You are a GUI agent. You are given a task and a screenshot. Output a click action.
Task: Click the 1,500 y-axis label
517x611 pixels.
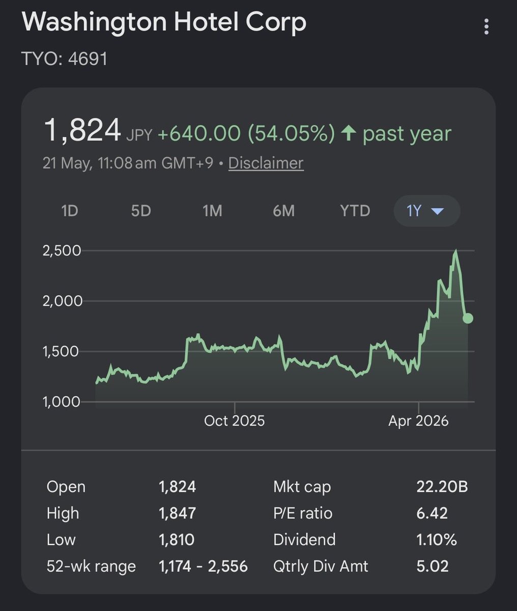tap(62, 351)
